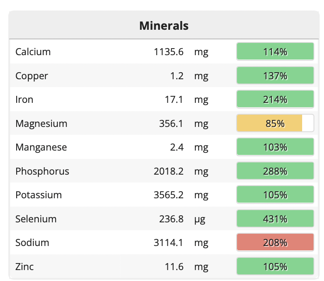The width and height of the screenshot is (324, 281).
Task: Click the Zinc nutrient label
Action: (x=24, y=267)
